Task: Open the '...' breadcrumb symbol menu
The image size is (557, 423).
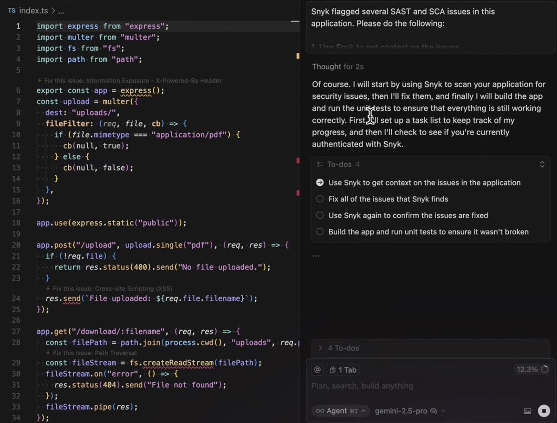Action: point(61,11)
